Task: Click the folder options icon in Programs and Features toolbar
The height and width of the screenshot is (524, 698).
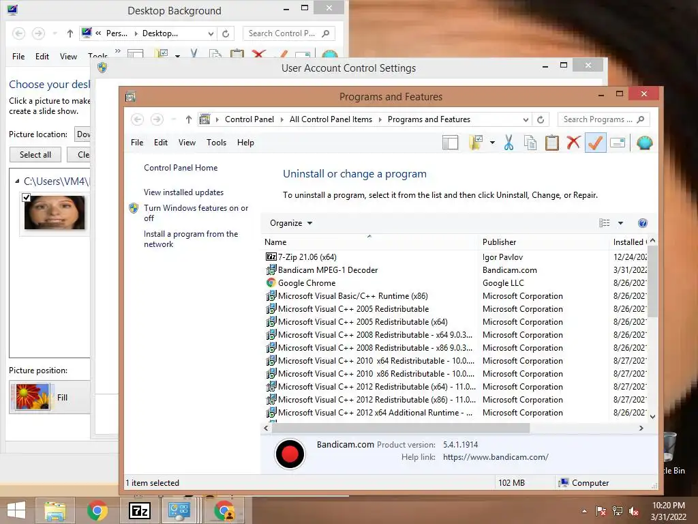Action: [476, 143]
